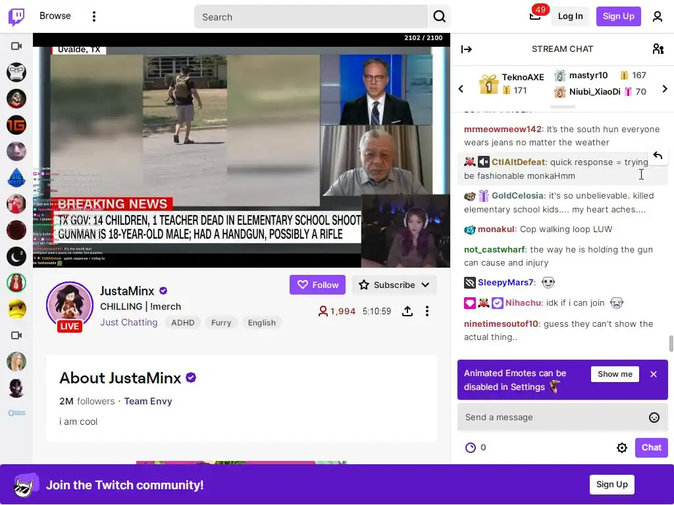The height and width of the screenshot is (505, 674).
Task: Click verified badge next to JustaMinx name
Action: click(x=163, y=291)
